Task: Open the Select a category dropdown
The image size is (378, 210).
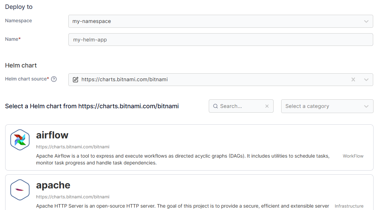Action: click(327, 106)
